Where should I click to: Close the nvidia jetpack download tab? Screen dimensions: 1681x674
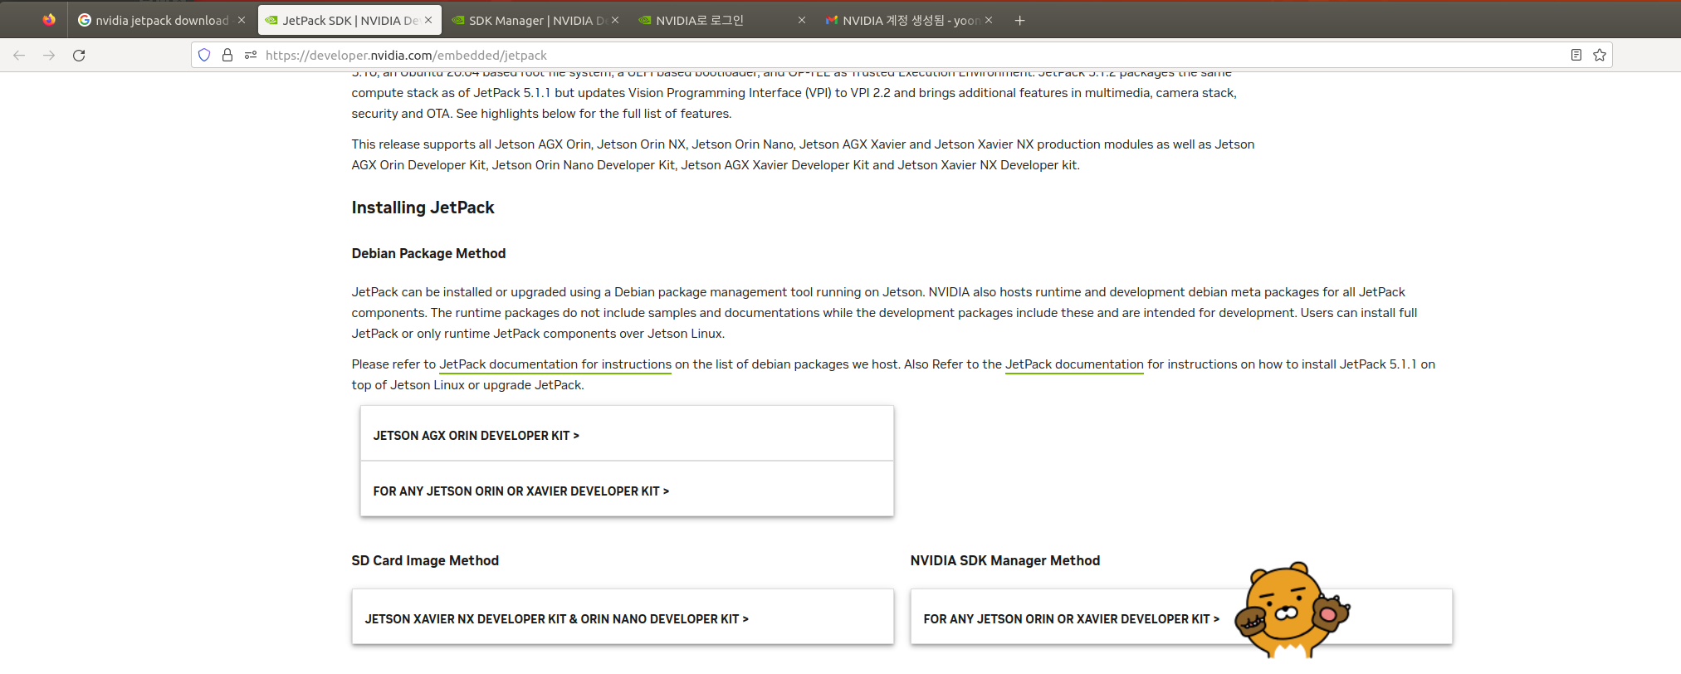(242, 20)
